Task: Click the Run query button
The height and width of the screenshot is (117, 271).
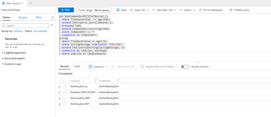Action: 66,10
